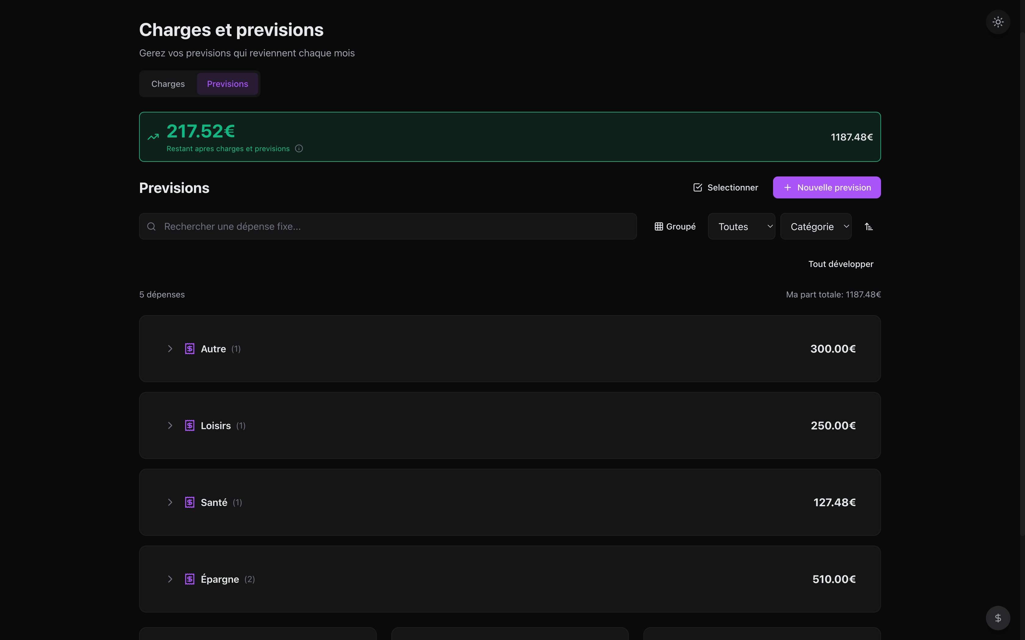This screenshot has width=1025, height=640.
Task: Click the receipt icon next to Autre
Action: (x=190, y=349)
